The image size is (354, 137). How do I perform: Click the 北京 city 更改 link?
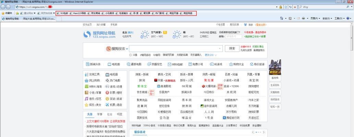tap(131, 33)
